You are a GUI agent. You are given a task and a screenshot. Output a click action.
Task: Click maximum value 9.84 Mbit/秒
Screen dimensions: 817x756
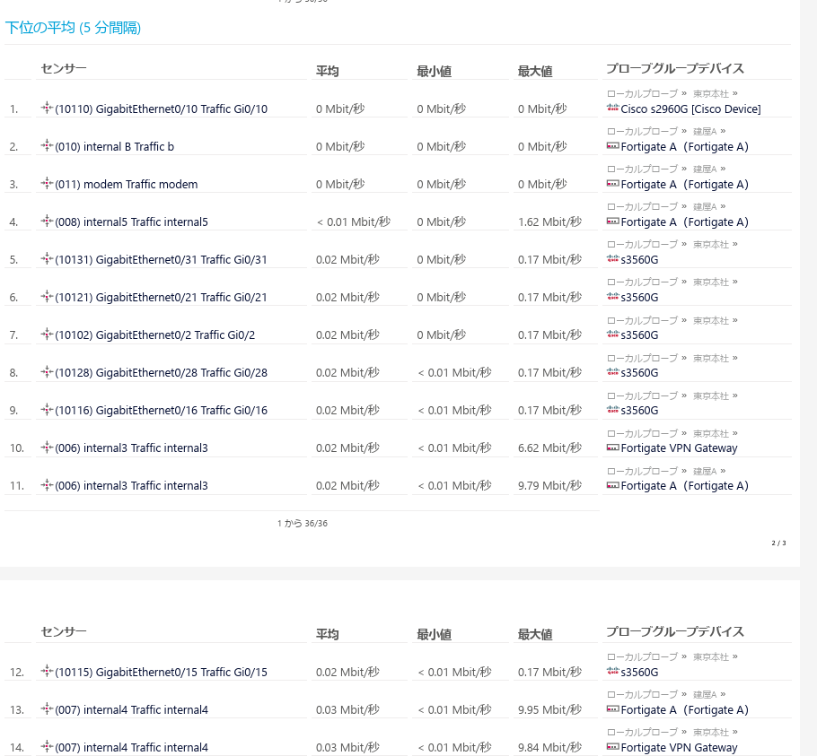point(549,747)
